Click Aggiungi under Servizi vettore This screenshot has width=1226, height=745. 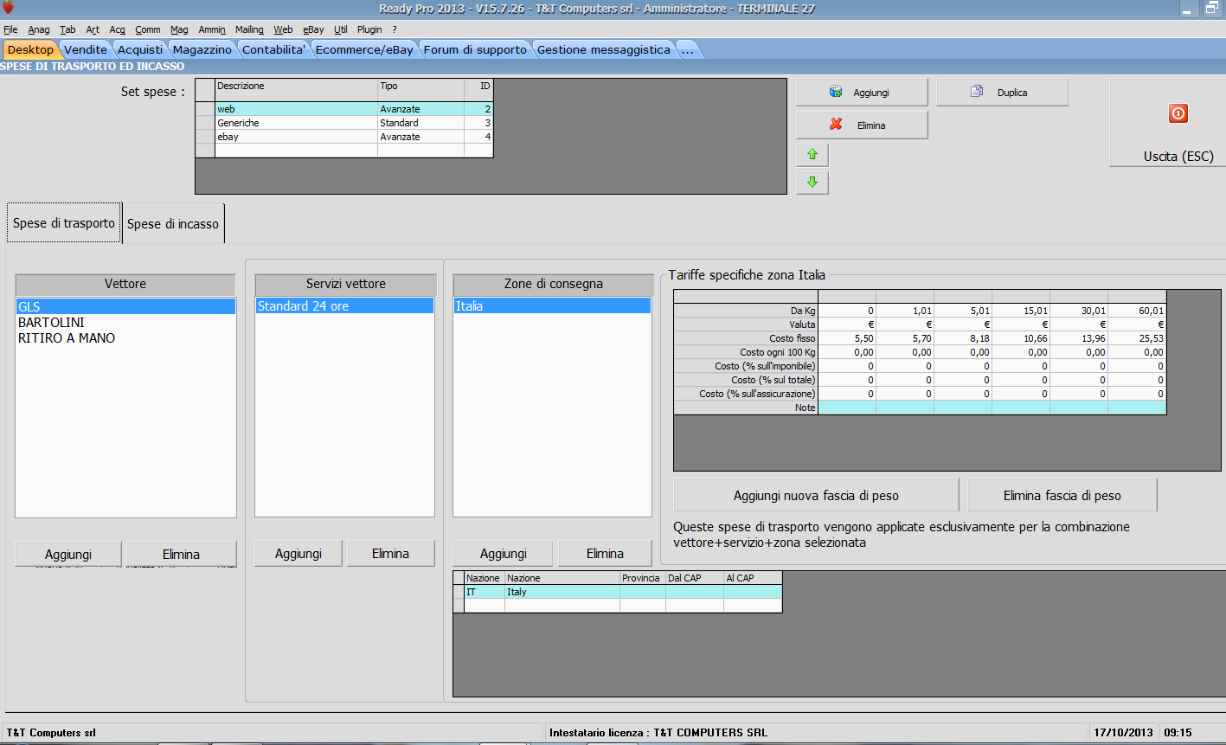pos(298,554)
